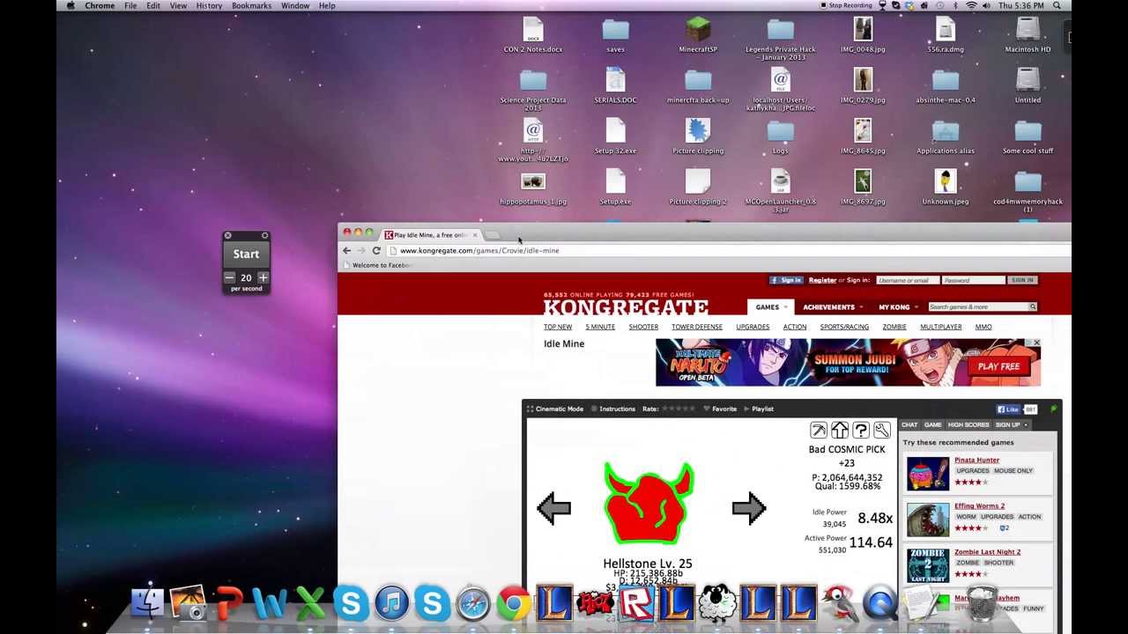The image size is (1128, 634).
Task: Click Play Free on the Naruto ad
Action: (x=998, y=366)
